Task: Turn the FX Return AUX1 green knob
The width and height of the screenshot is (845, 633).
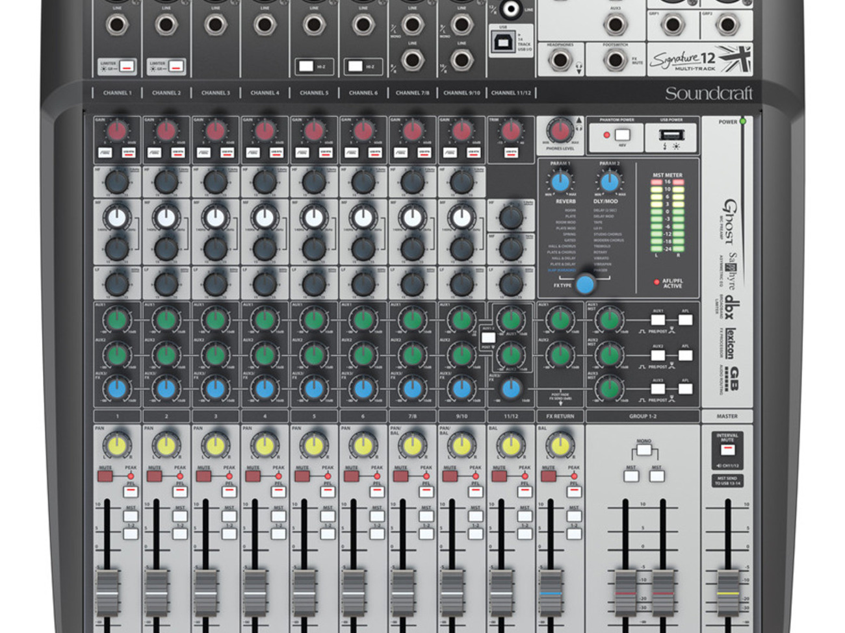Action: pos(560,319)
